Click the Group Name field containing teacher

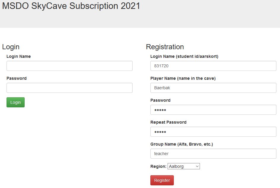[213, 154]
